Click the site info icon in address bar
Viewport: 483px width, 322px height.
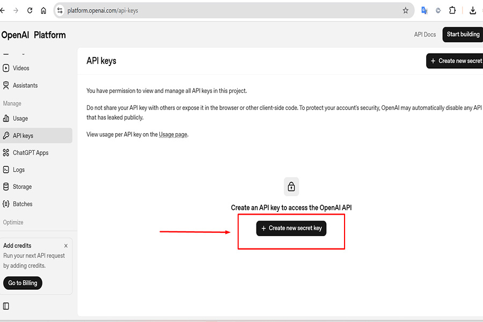pos(60,10)
